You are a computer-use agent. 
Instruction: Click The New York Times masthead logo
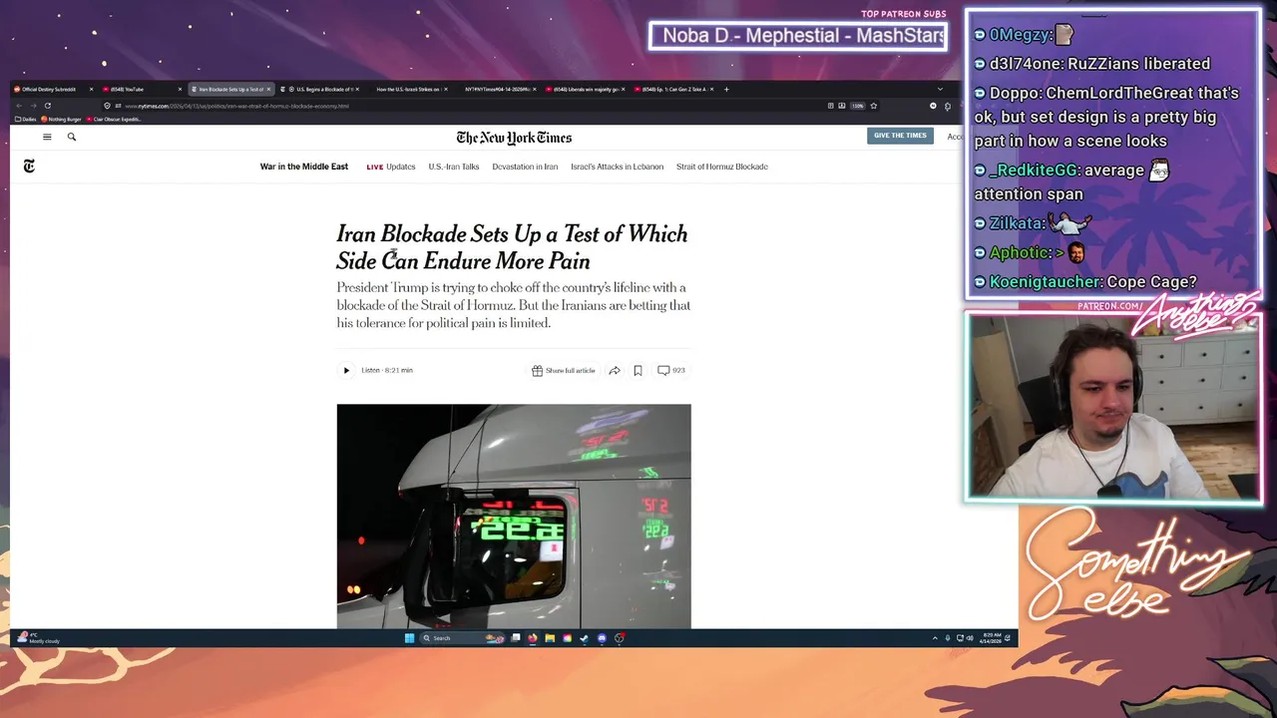514,138
